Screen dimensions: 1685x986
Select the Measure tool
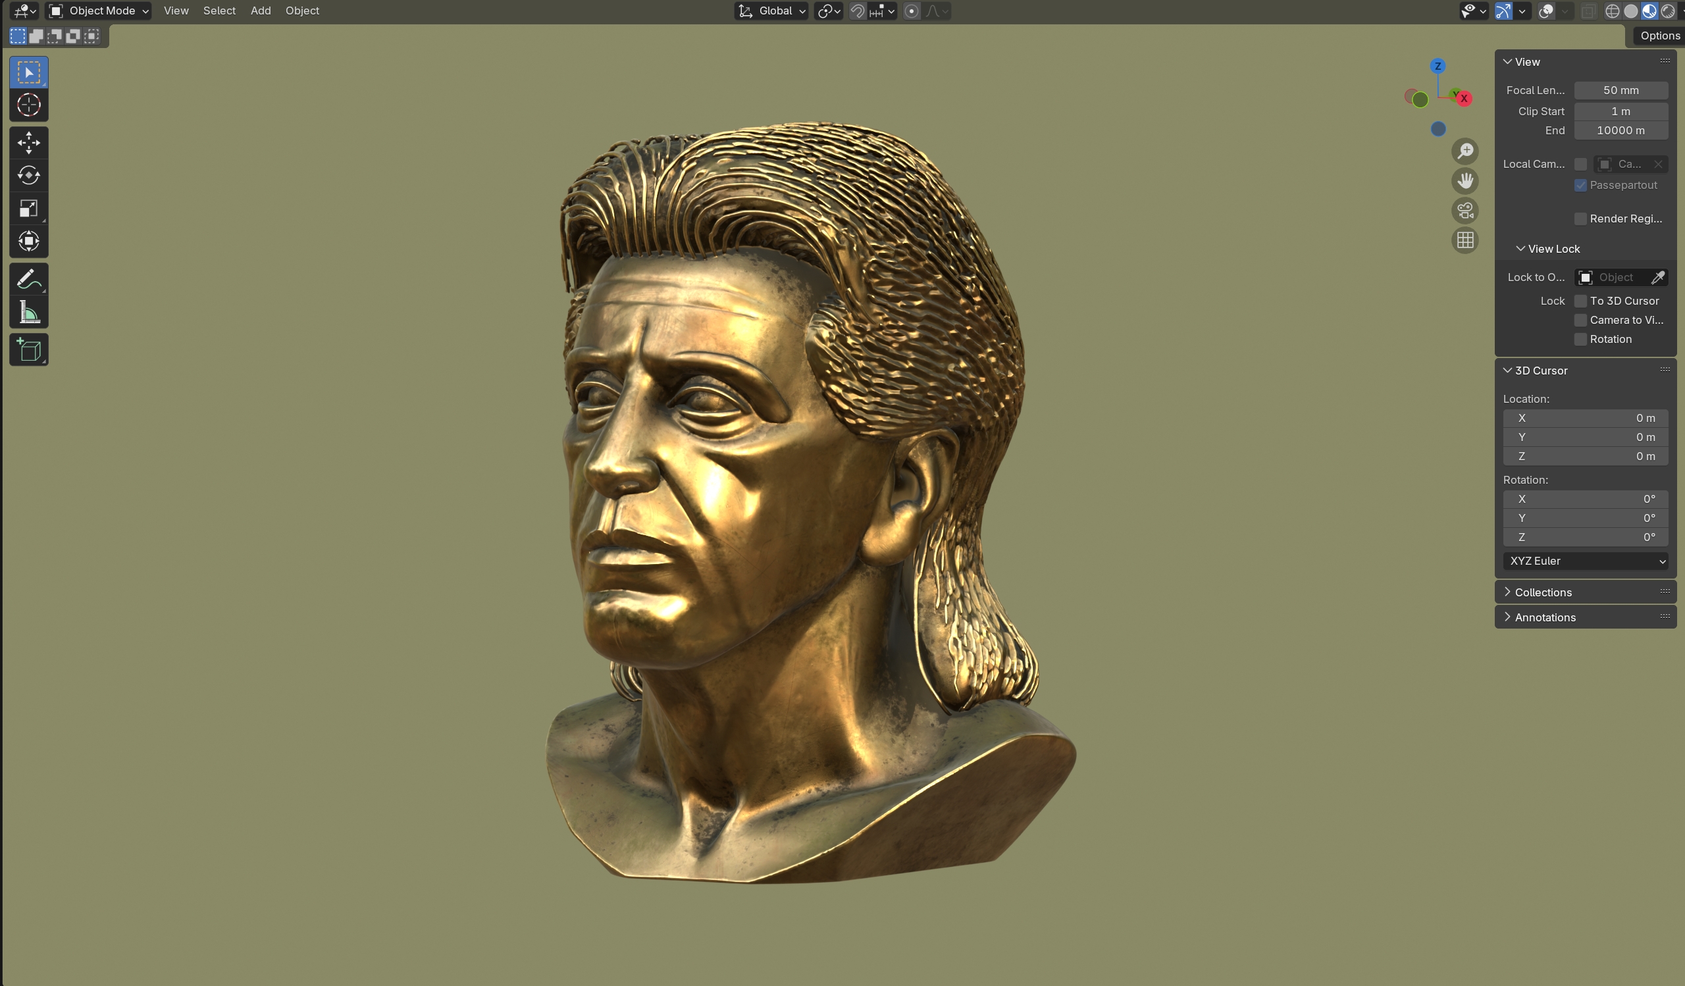pos(28,312)
